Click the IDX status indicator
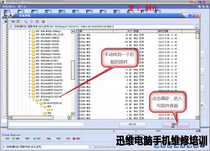 click(x=64, y=138)
